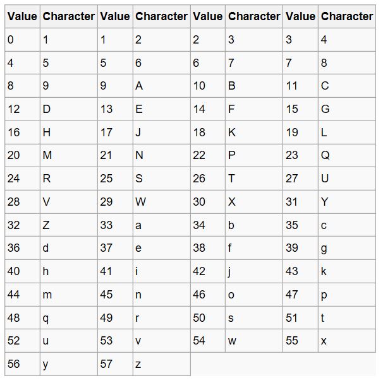Screen dimensions: 383x383
Task: Select the value 39 cell
Action: click(x=300, y=248)
